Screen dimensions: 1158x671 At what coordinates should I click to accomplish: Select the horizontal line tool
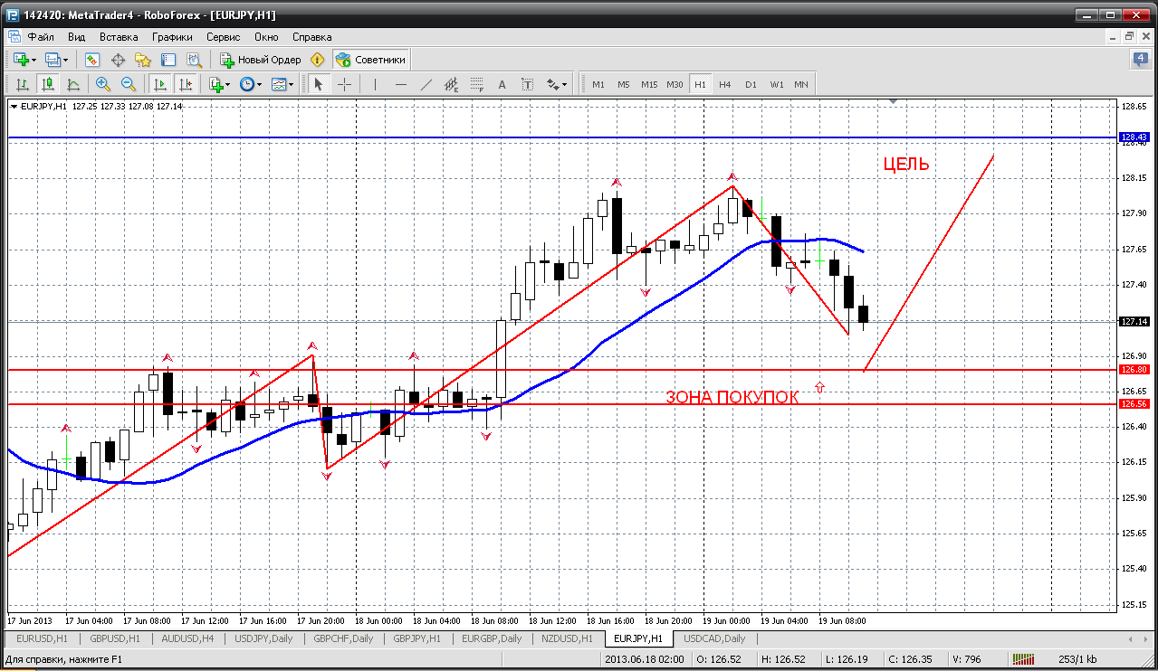click(401, 84)
